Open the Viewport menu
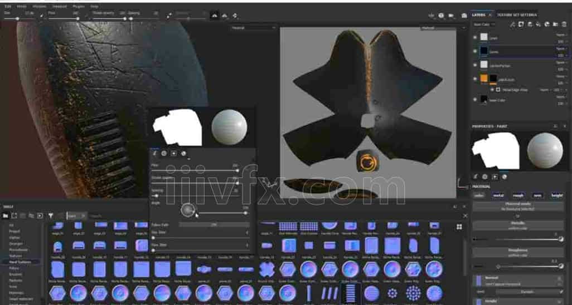Viewport: 572px width, 305px height. tap(59, 7)
